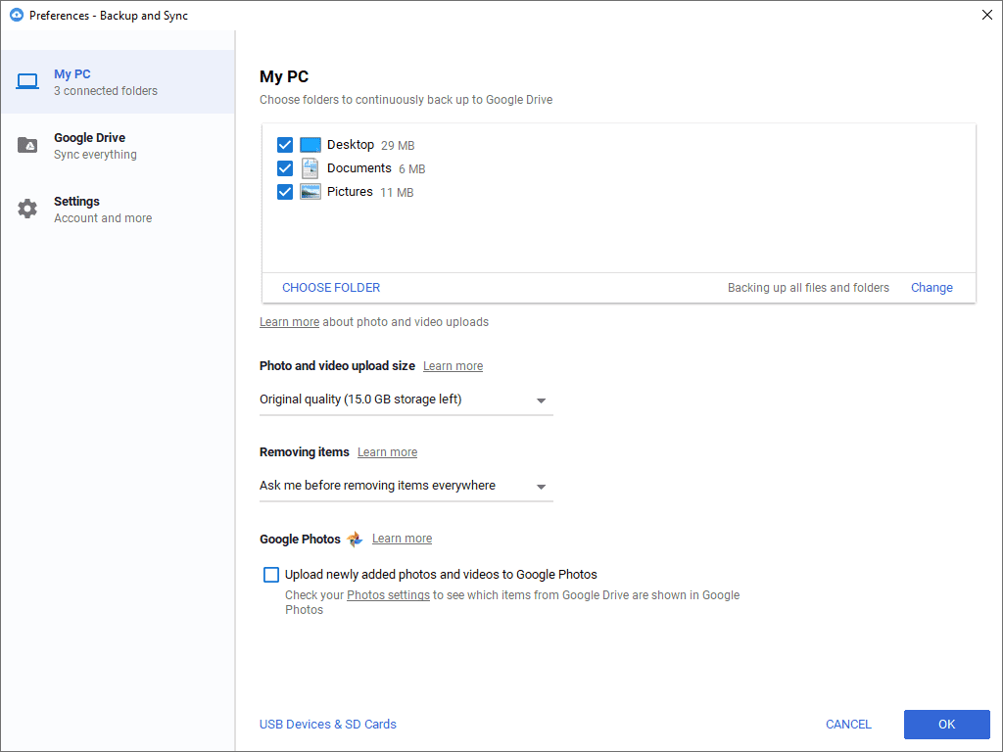Click the 6 MB size label
The width and height of the screenshot is (1003, 752).
(412, 168)
